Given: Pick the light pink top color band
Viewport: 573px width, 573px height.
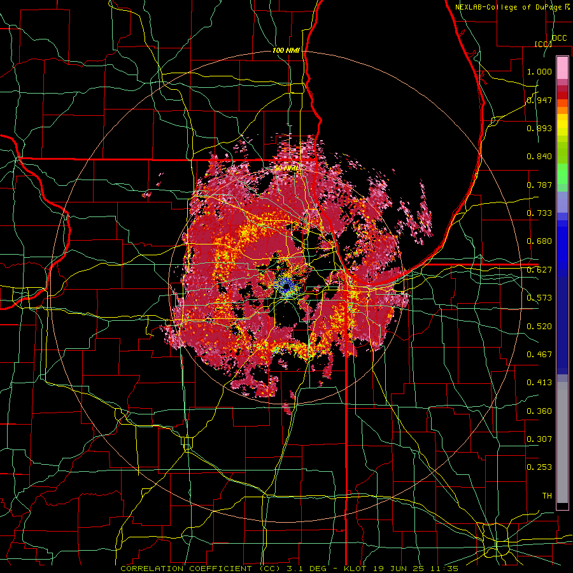Looking at the screenshot, I should point(562,68).
